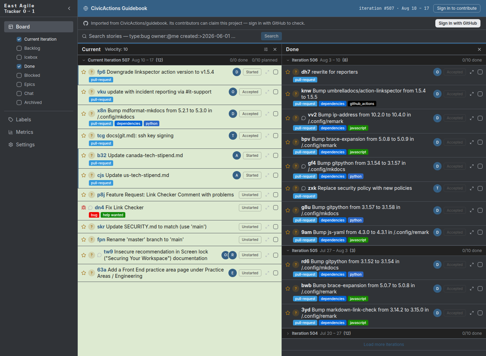
Task: Collapse the sidebar with the chevron arrow
Action: pyautogui.click(x=69, y=8)
